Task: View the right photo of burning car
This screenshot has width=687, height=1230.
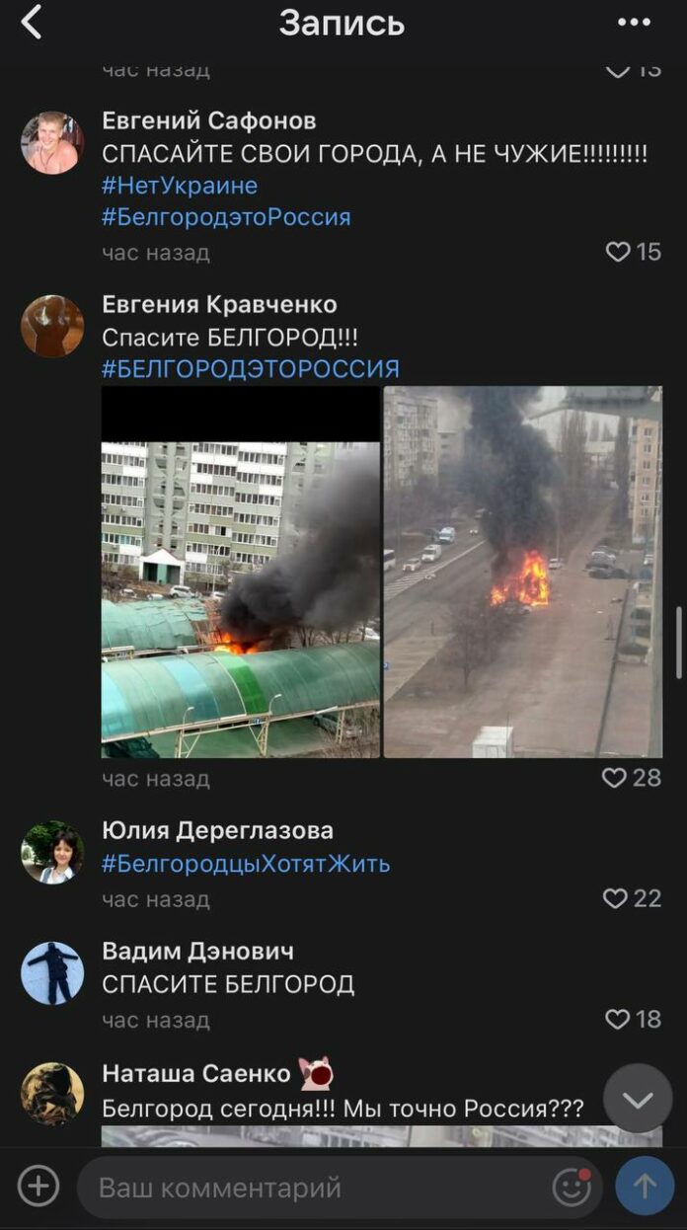Action: click(523, 572)
